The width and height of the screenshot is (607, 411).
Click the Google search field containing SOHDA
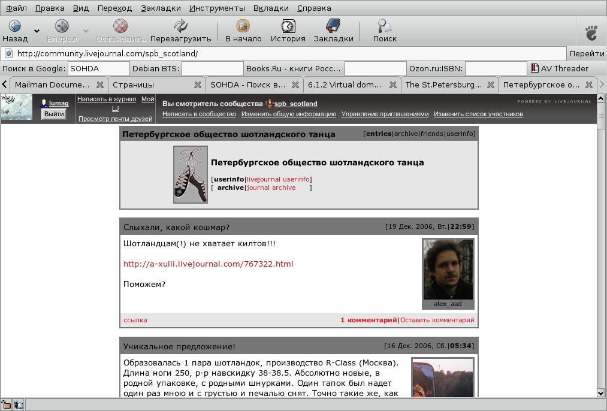point(98,68)
